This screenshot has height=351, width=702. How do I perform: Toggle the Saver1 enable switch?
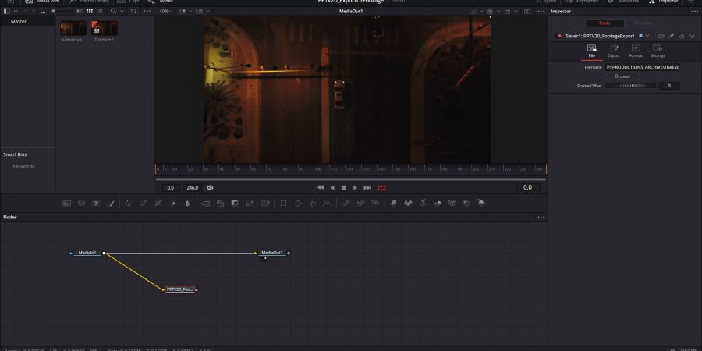pyautogui.click(x=558, y=36)
